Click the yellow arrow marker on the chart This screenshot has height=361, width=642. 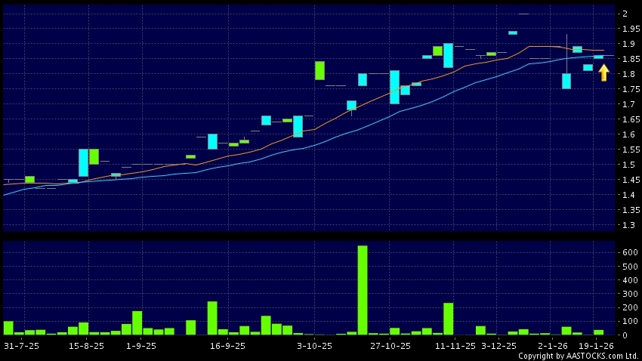pos(603,73)
